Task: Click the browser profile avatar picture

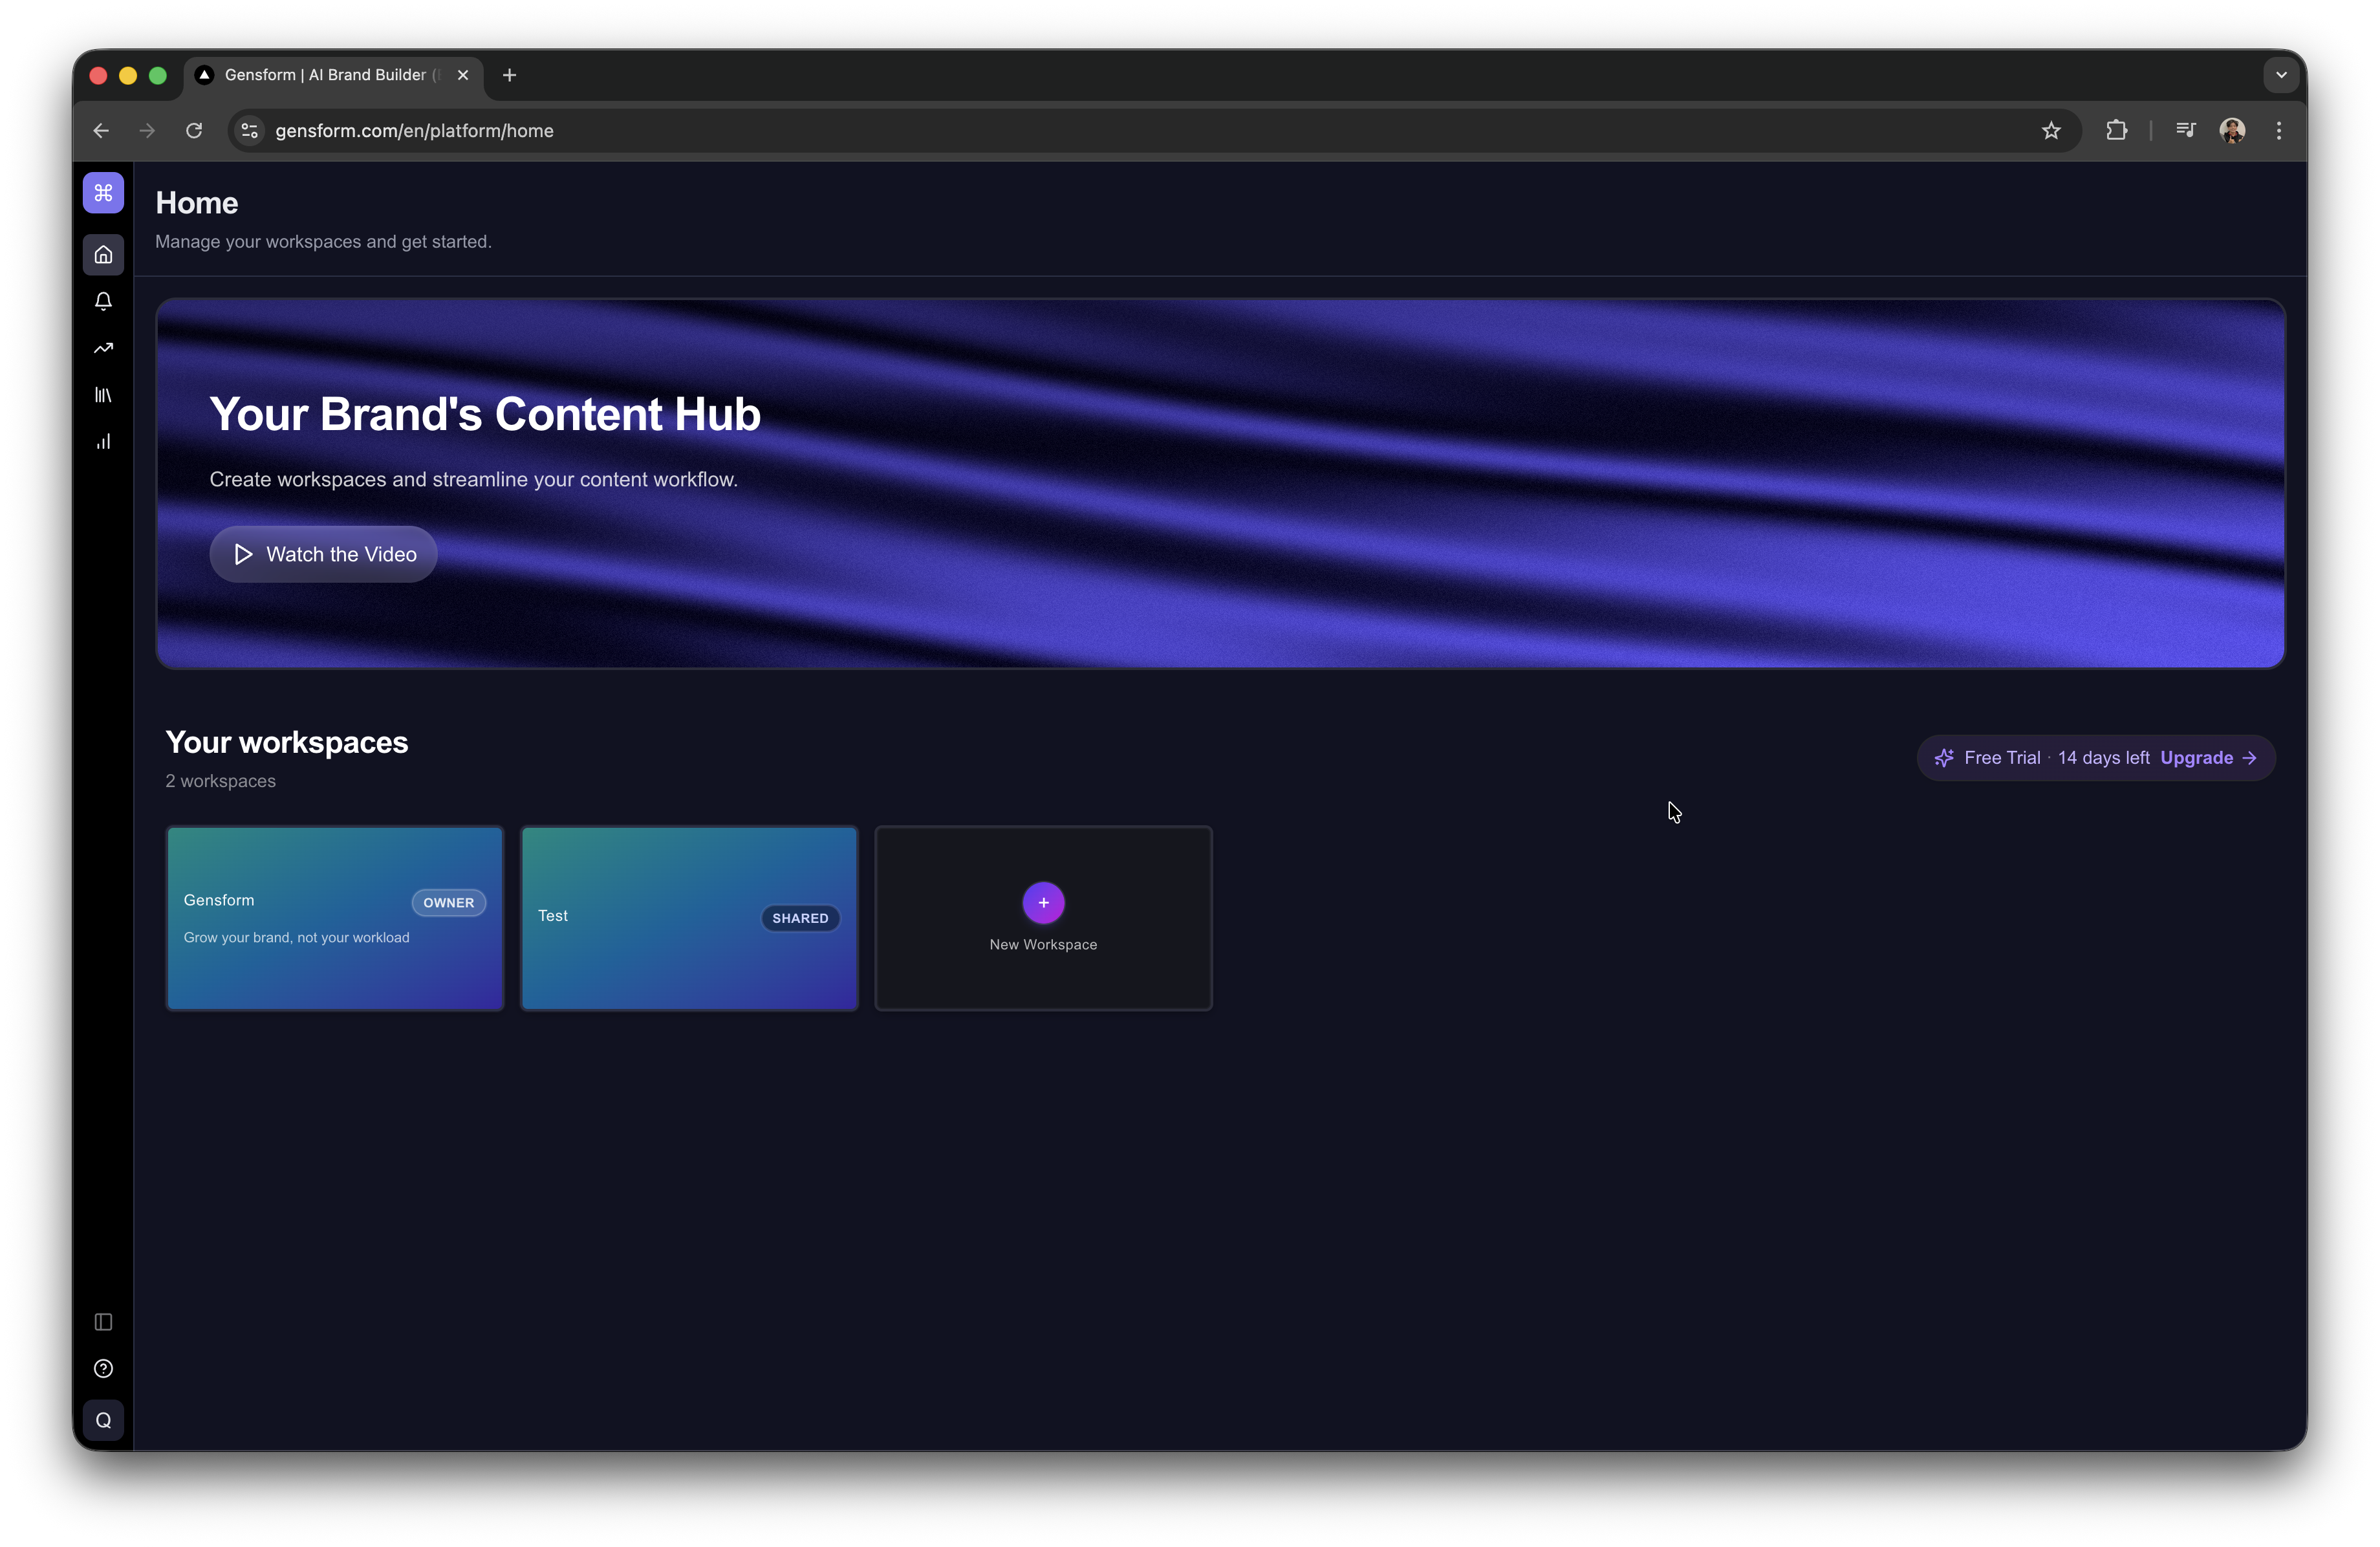Action: [2233, 130]
